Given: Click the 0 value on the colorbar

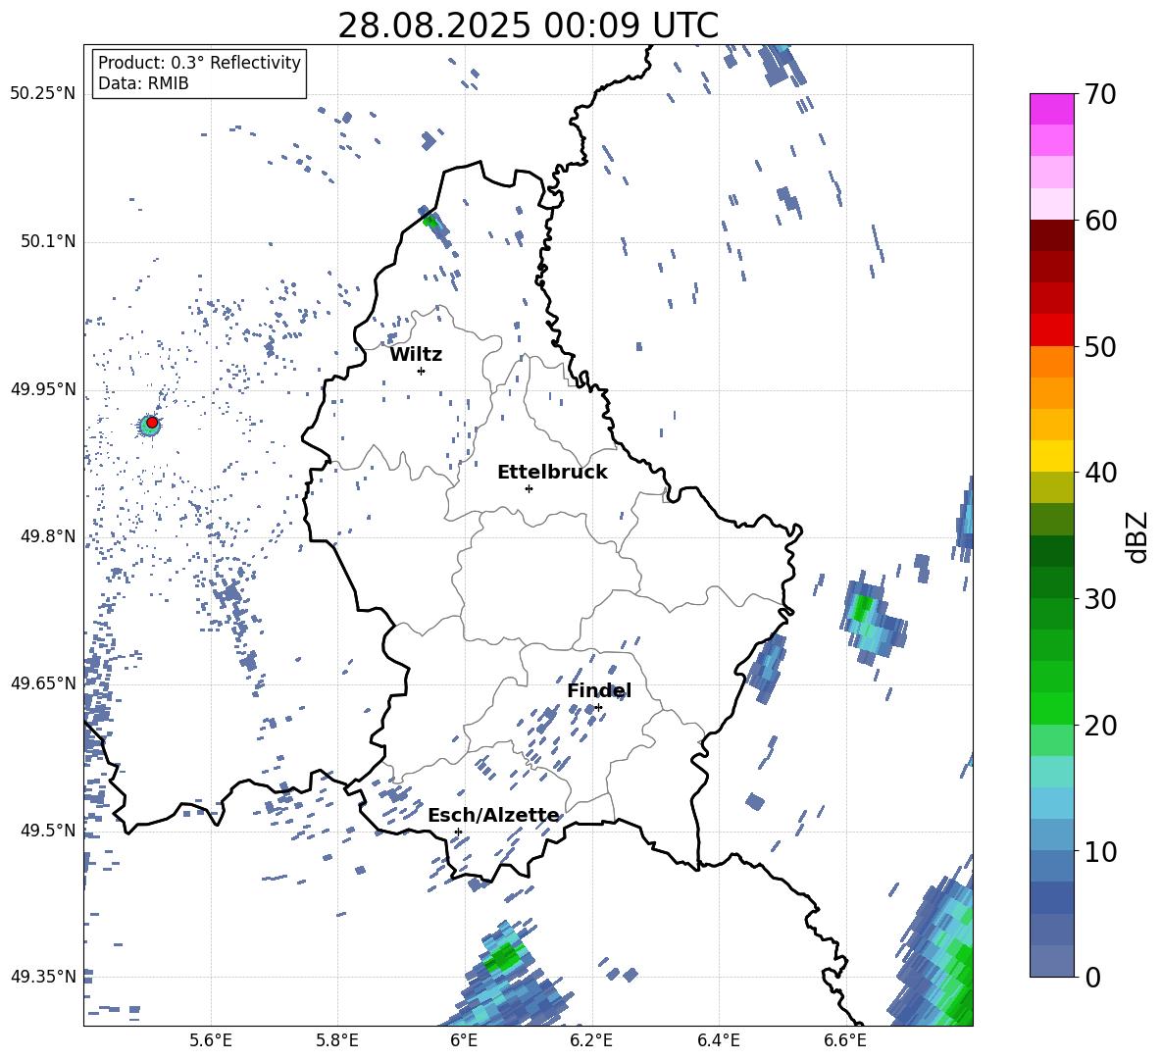Looking at the screenshot, I should (x=1092, y=977).
